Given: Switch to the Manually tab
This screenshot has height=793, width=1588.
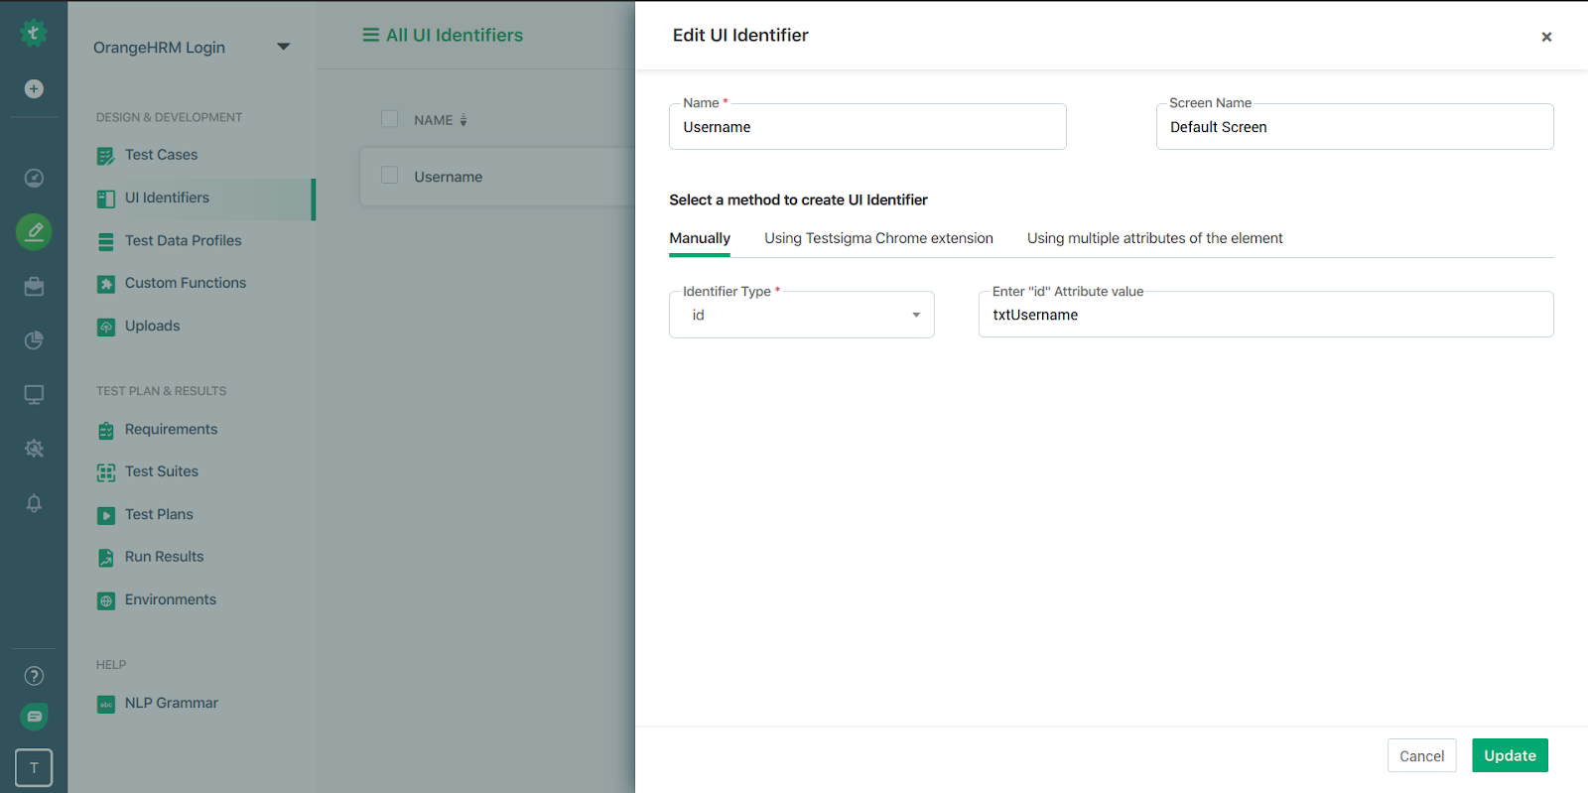Looking at the screenshot, I should [700, 238].
